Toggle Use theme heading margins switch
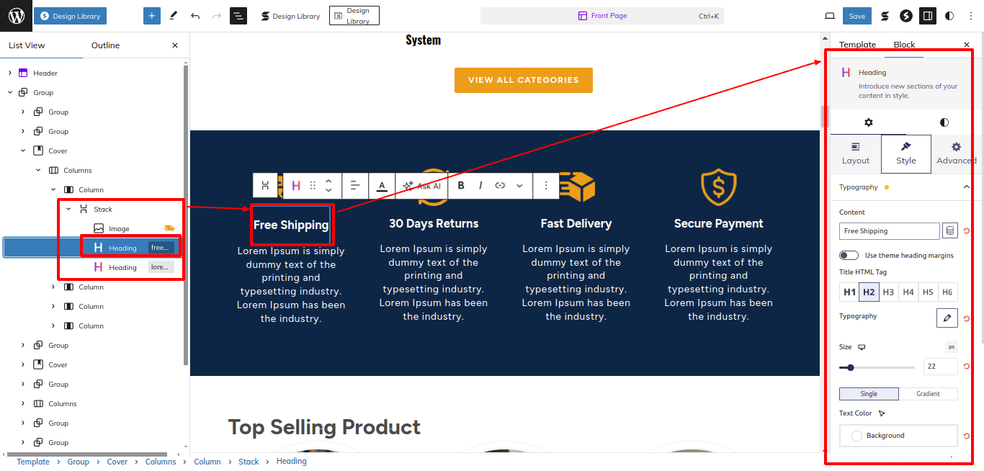Image resolution: width=984 pixels, height=471 pixels. pos(849,256)
